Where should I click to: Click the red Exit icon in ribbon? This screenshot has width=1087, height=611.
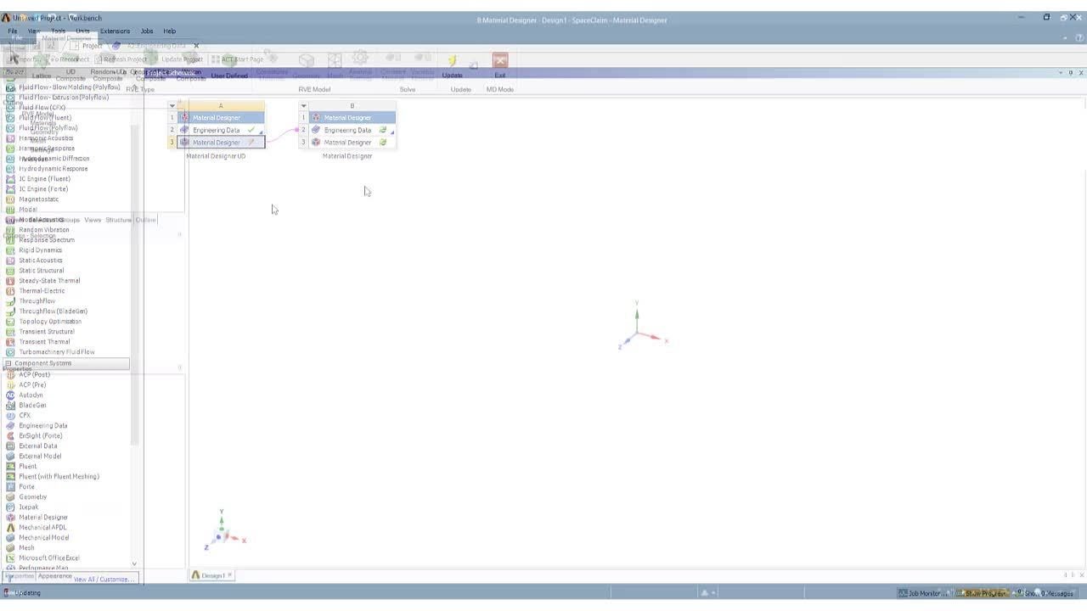(500, 60)
